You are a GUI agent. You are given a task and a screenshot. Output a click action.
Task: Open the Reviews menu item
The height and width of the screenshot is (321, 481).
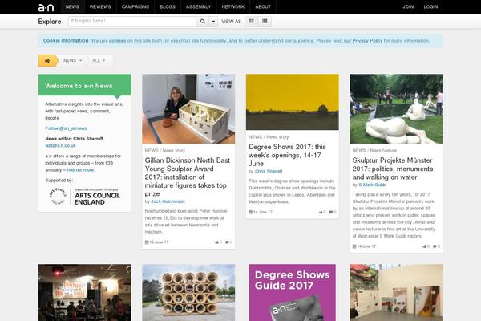(x=100, y=6)
